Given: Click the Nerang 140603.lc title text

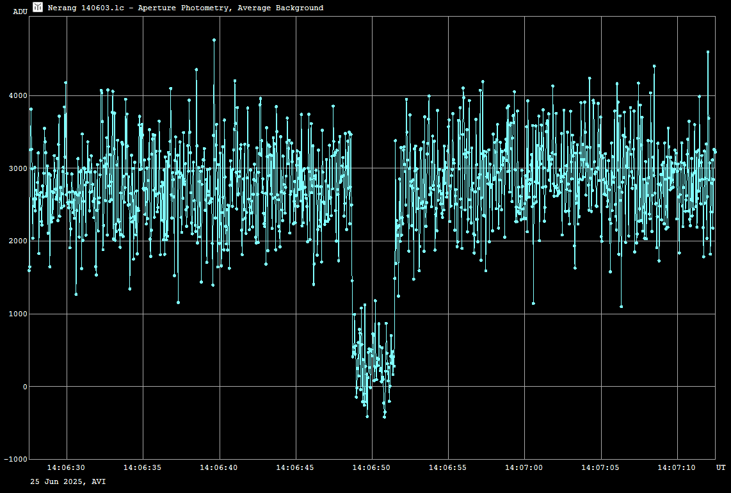Looking at the screenshot, I should click(x=185, y=8).
